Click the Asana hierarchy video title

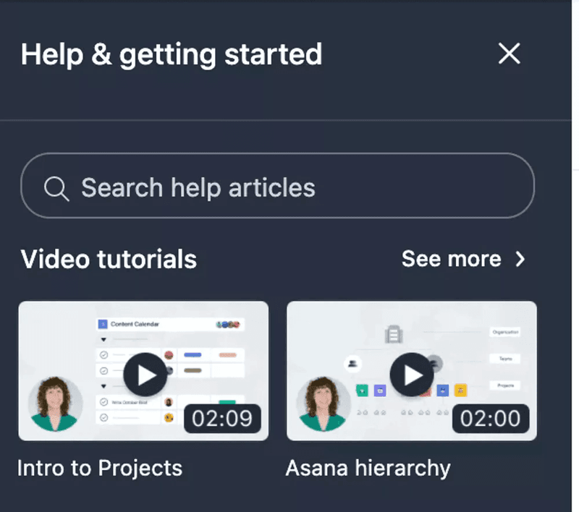click(x=368, y=468)
